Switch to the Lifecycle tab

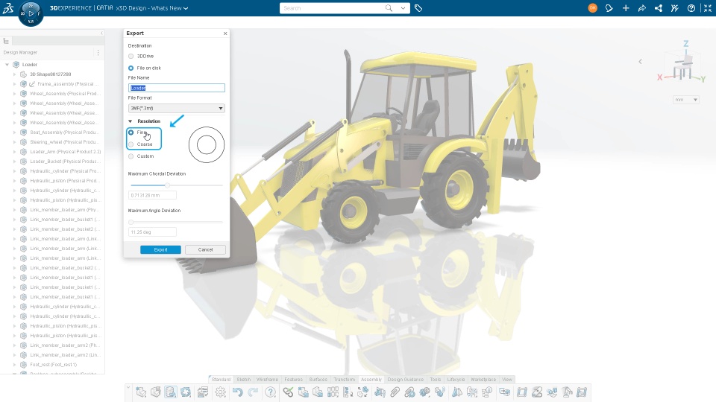(456, 379)
